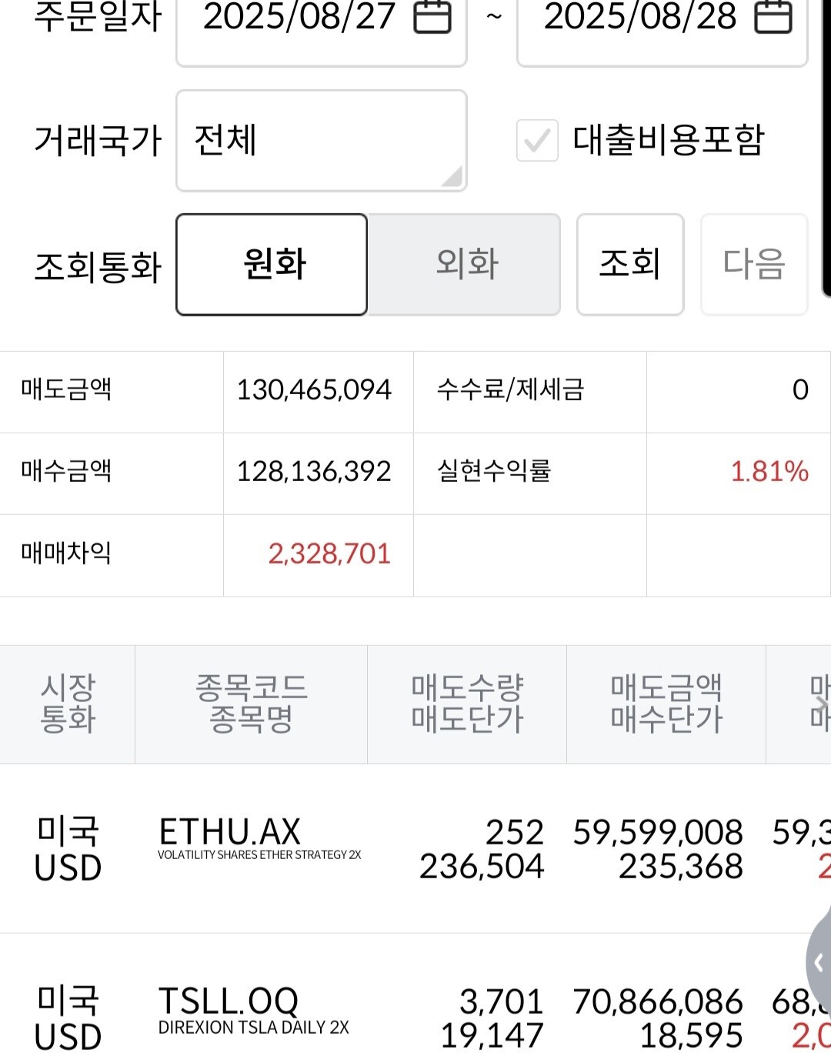Toggle the 대출비용포함 checkbox
The width and height of the screenshot is (831, 1053).
coord(537,141)
